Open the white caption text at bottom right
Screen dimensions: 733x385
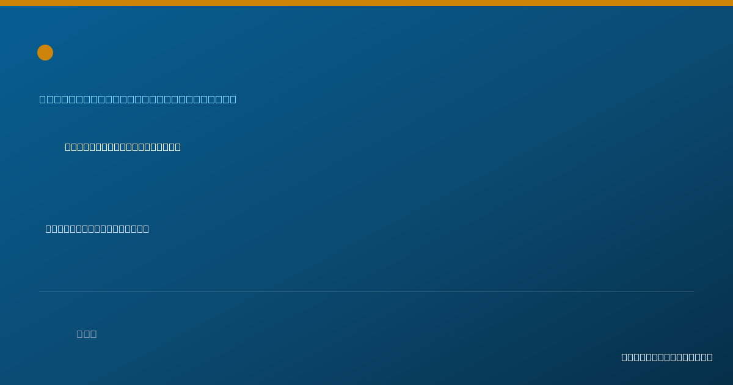[667, 357]
